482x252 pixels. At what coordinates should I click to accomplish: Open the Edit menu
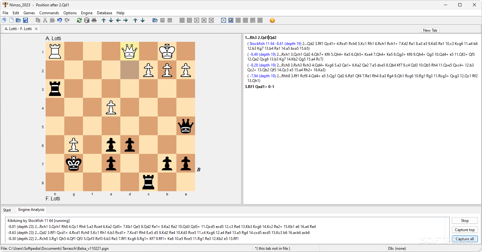[16, 13]
